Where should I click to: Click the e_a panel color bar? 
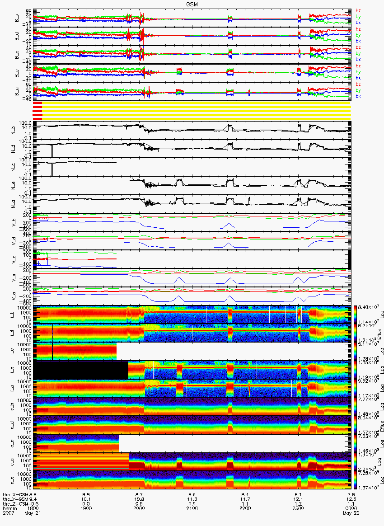(x=356, y=480)
